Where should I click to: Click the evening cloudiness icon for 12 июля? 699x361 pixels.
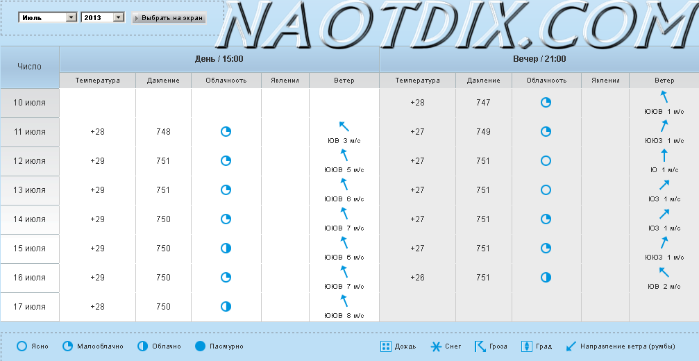tap(546, 161)
